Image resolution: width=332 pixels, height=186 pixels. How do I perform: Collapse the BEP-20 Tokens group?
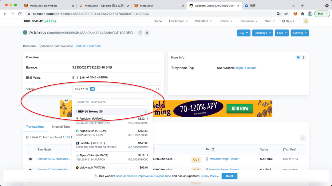(112, 111)
